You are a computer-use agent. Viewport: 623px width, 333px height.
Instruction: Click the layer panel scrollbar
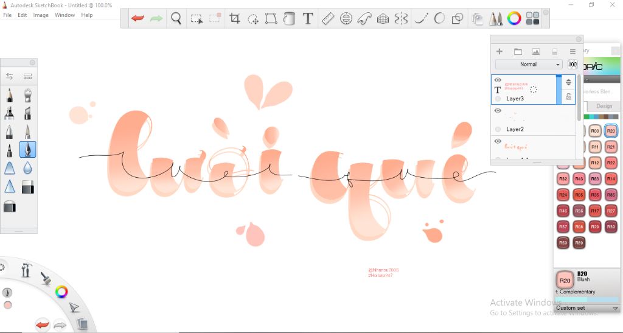click(579, 97)
